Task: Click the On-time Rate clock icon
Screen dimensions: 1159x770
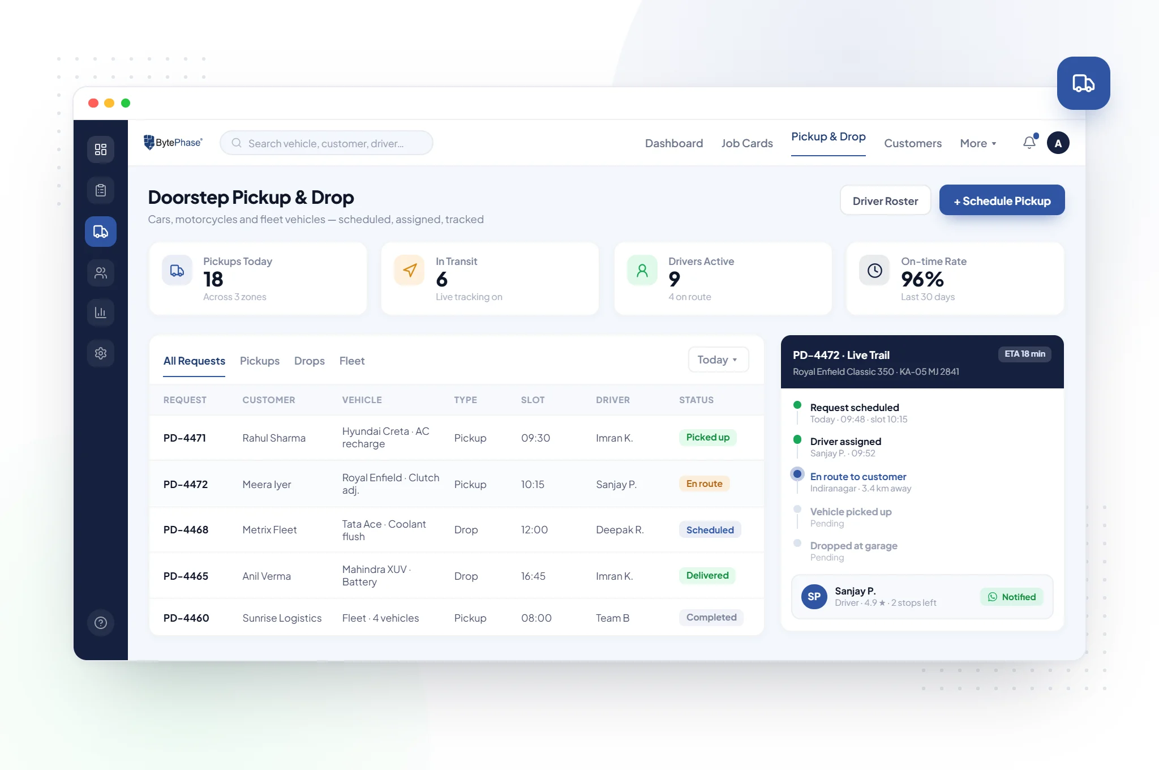Action: [875, 271]
